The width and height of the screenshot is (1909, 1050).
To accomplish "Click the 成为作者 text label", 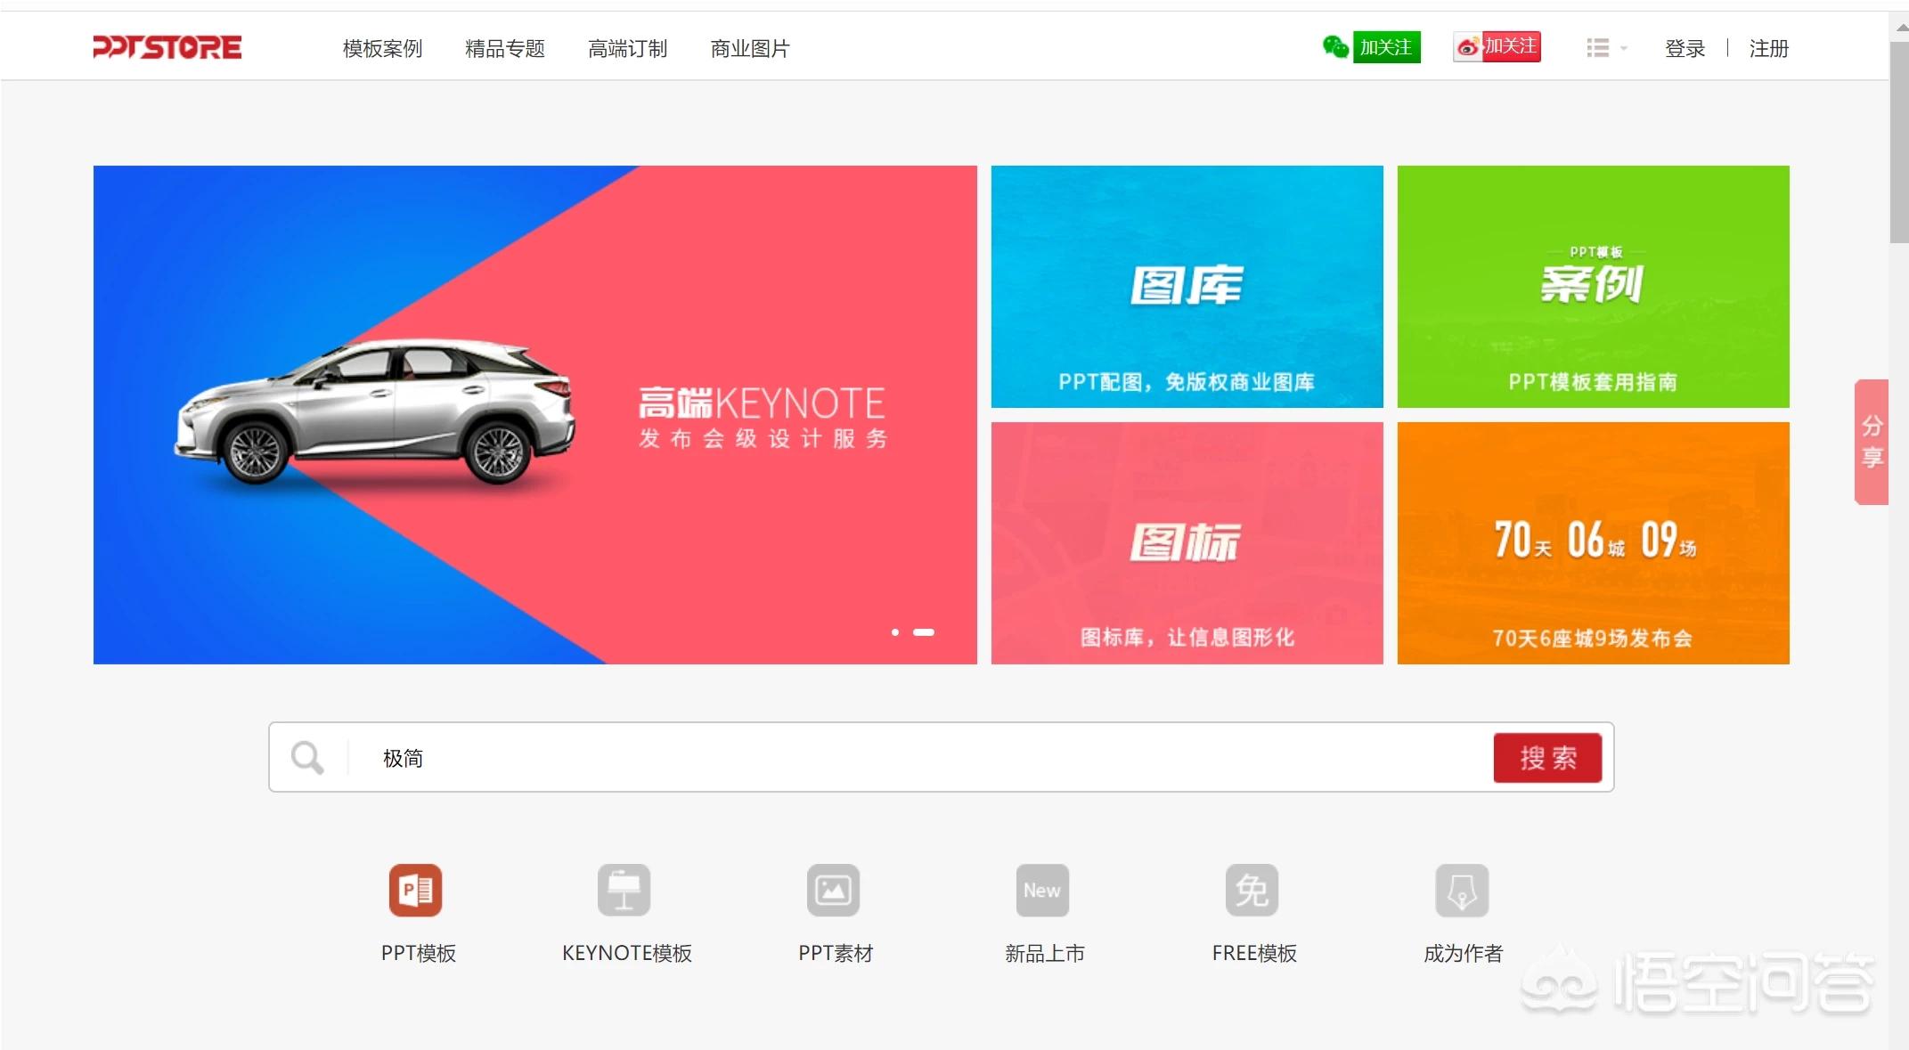I will coord(1464,954).
